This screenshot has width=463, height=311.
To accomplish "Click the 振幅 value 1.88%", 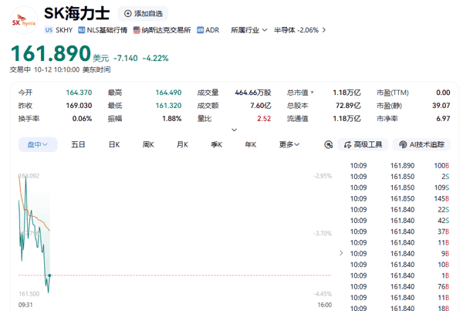I will click(x=172, y=118).
